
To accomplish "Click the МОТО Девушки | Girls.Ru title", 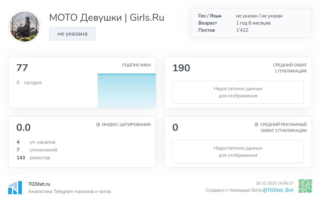I will [107, 18].
